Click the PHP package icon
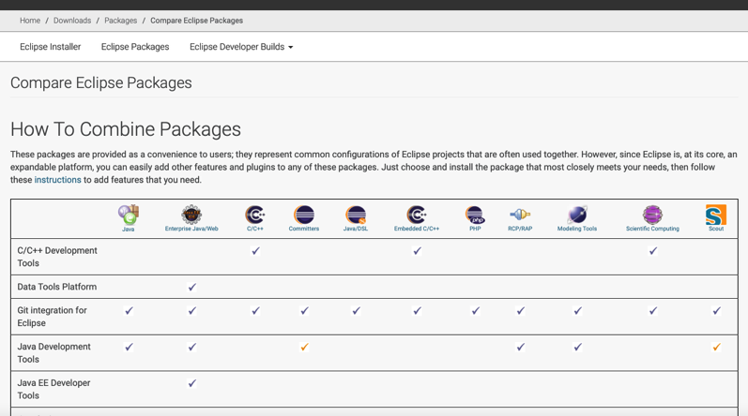748x416 pixels. coord(475,215)
